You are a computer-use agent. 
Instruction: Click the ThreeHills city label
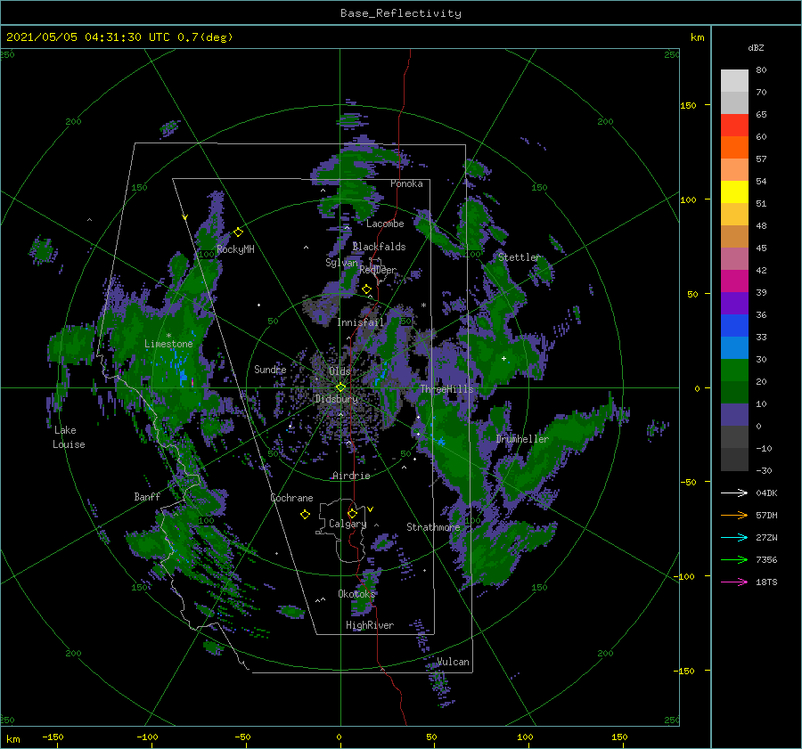pos(446,389)
